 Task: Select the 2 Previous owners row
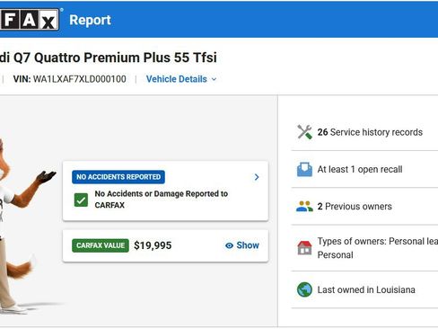click(364, 207)
